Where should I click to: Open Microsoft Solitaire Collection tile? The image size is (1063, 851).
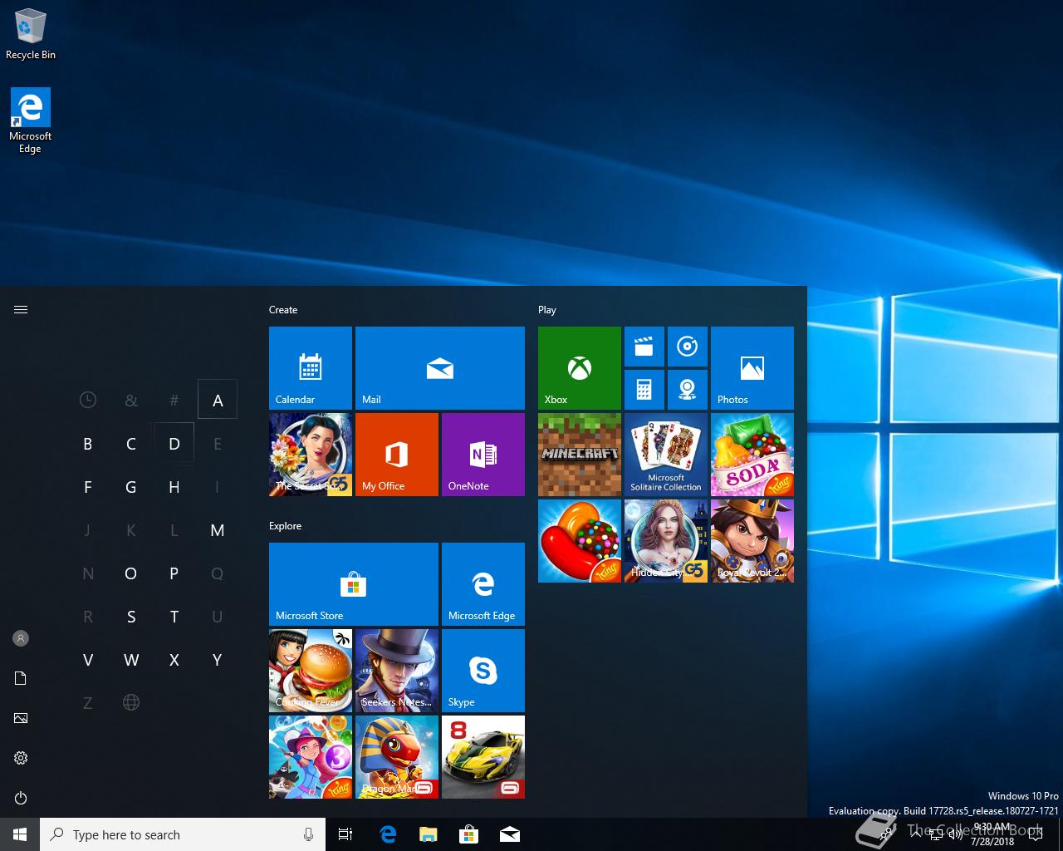(666, 455)
